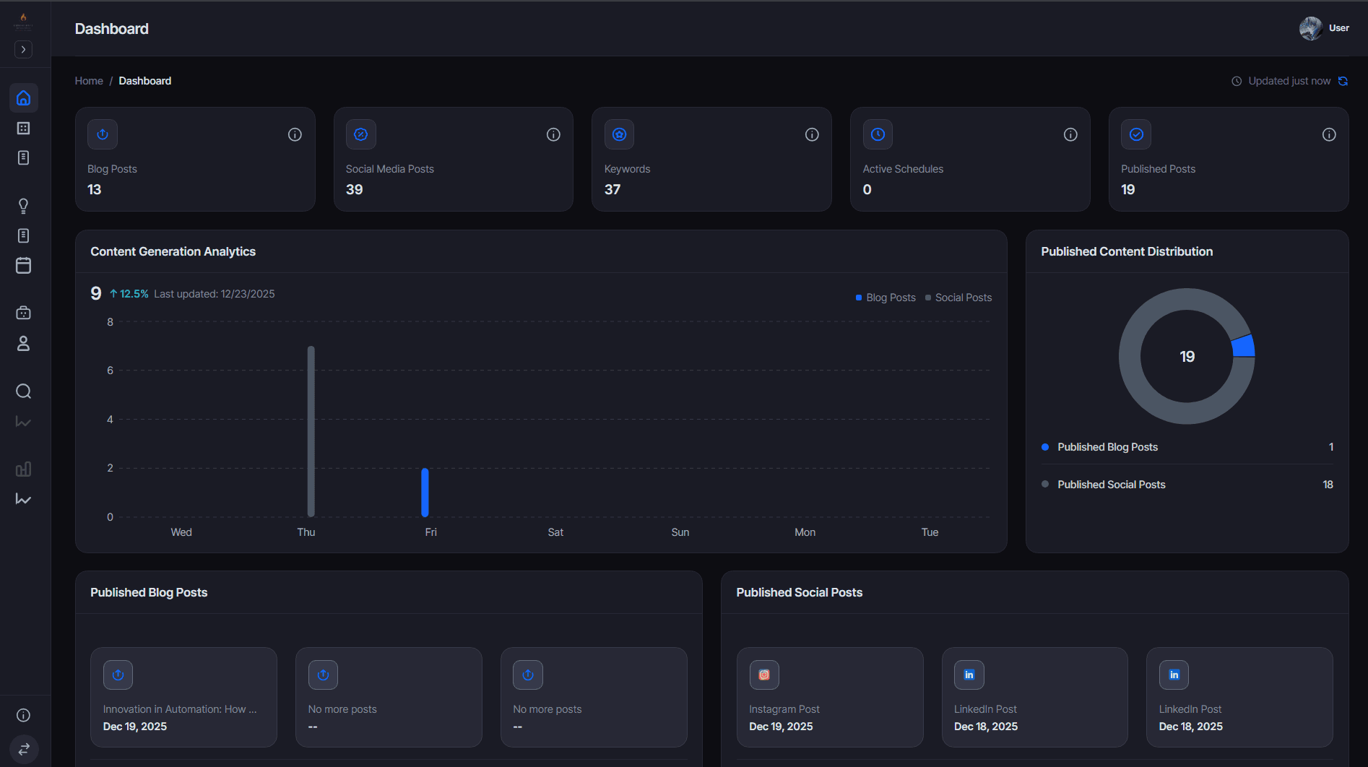Screen dimensions: 1368x767
Task: Click the User avatar in the top right
Action: pyautogui.click(x=1309, y=28)
